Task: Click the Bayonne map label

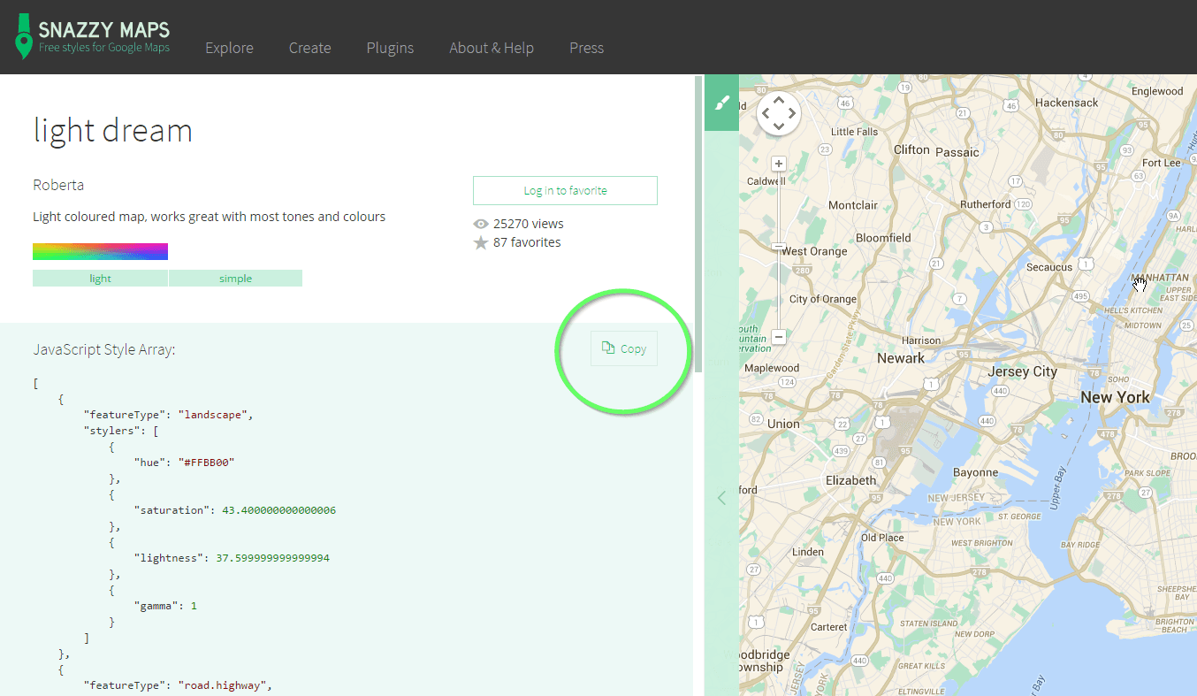Action: point(975,472)
